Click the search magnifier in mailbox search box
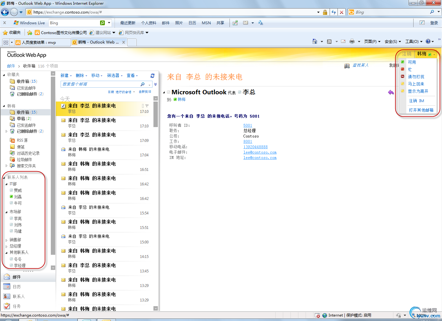 click(142, 84)
